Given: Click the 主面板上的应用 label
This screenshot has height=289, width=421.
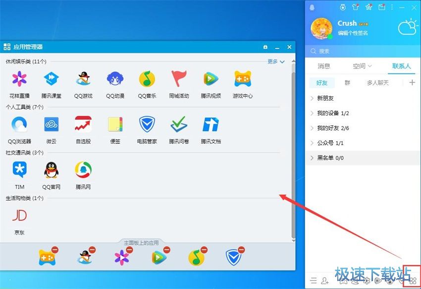Looking at the screenshot, I should [141, 243].
